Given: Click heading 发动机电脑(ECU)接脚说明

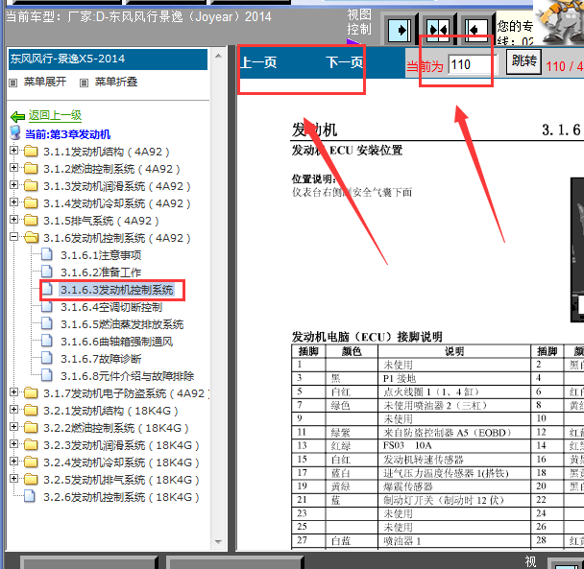Looking at the screenshot, I should (367, 337).
